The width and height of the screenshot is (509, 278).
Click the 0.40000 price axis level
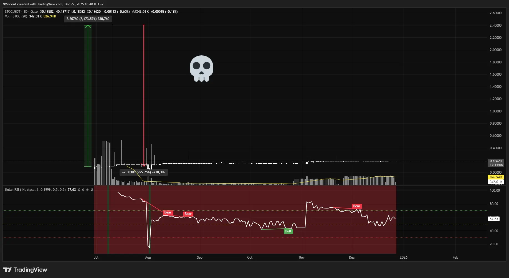496,148
